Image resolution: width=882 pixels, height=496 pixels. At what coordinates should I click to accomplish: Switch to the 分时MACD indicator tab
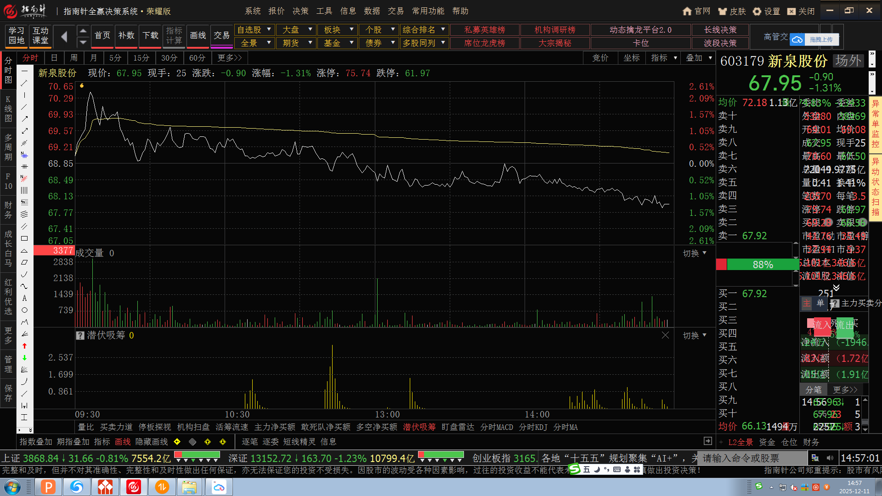[x=497, y=427]
